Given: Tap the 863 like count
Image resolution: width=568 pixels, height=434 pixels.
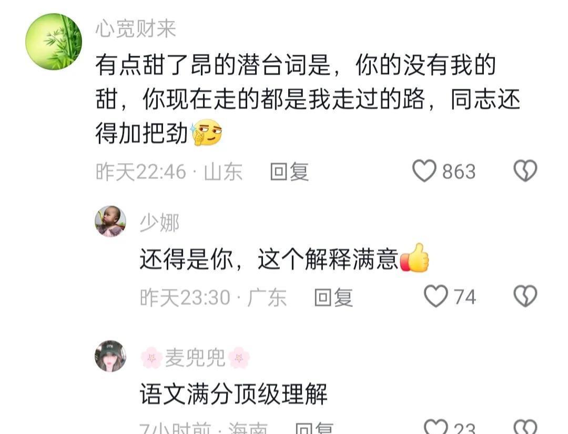Looking at the screenshot, I should (x=459, y=171).
